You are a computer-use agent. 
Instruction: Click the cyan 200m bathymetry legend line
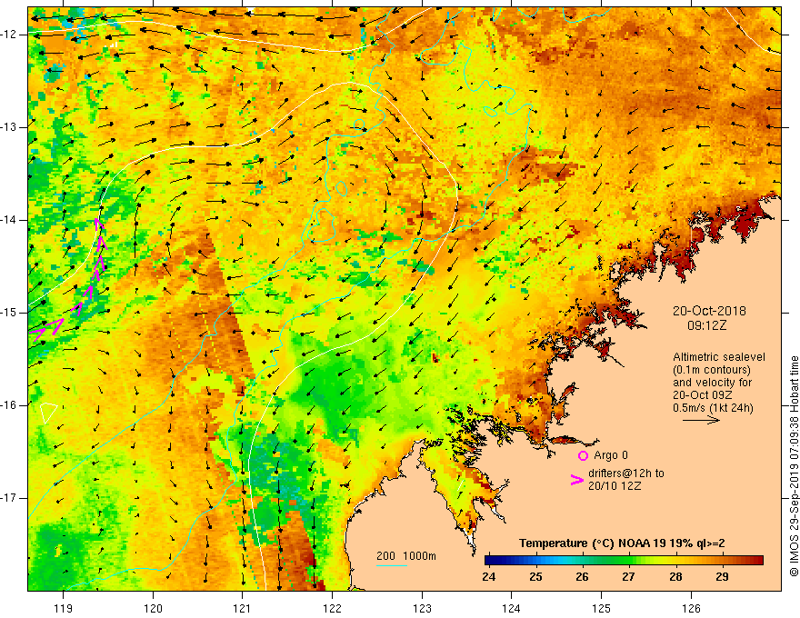[392, 565]
